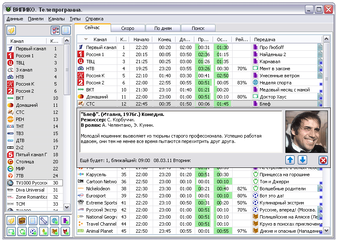
Task: Select Домашний row logo in program table
Action: tap(81, 97)
